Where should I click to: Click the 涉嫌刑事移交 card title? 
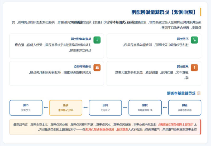pyautogui.click(x=83, y=67)
